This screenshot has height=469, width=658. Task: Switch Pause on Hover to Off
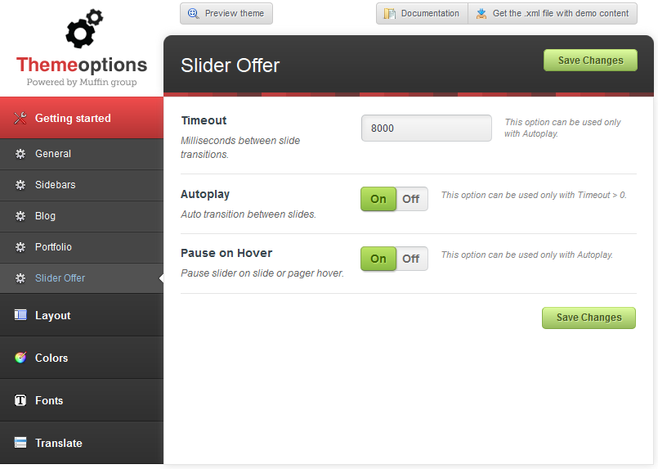pyautogui.click(x=411, y=259)
